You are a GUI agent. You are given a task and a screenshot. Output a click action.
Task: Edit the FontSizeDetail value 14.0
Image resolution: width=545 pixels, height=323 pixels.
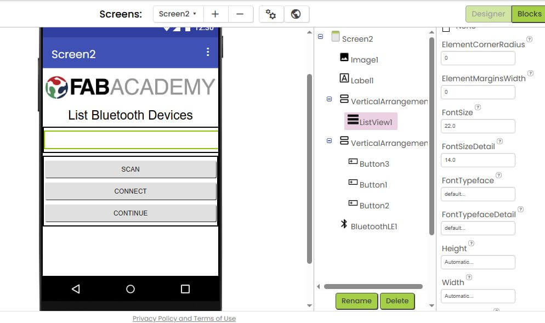click(x=478, y=160)
